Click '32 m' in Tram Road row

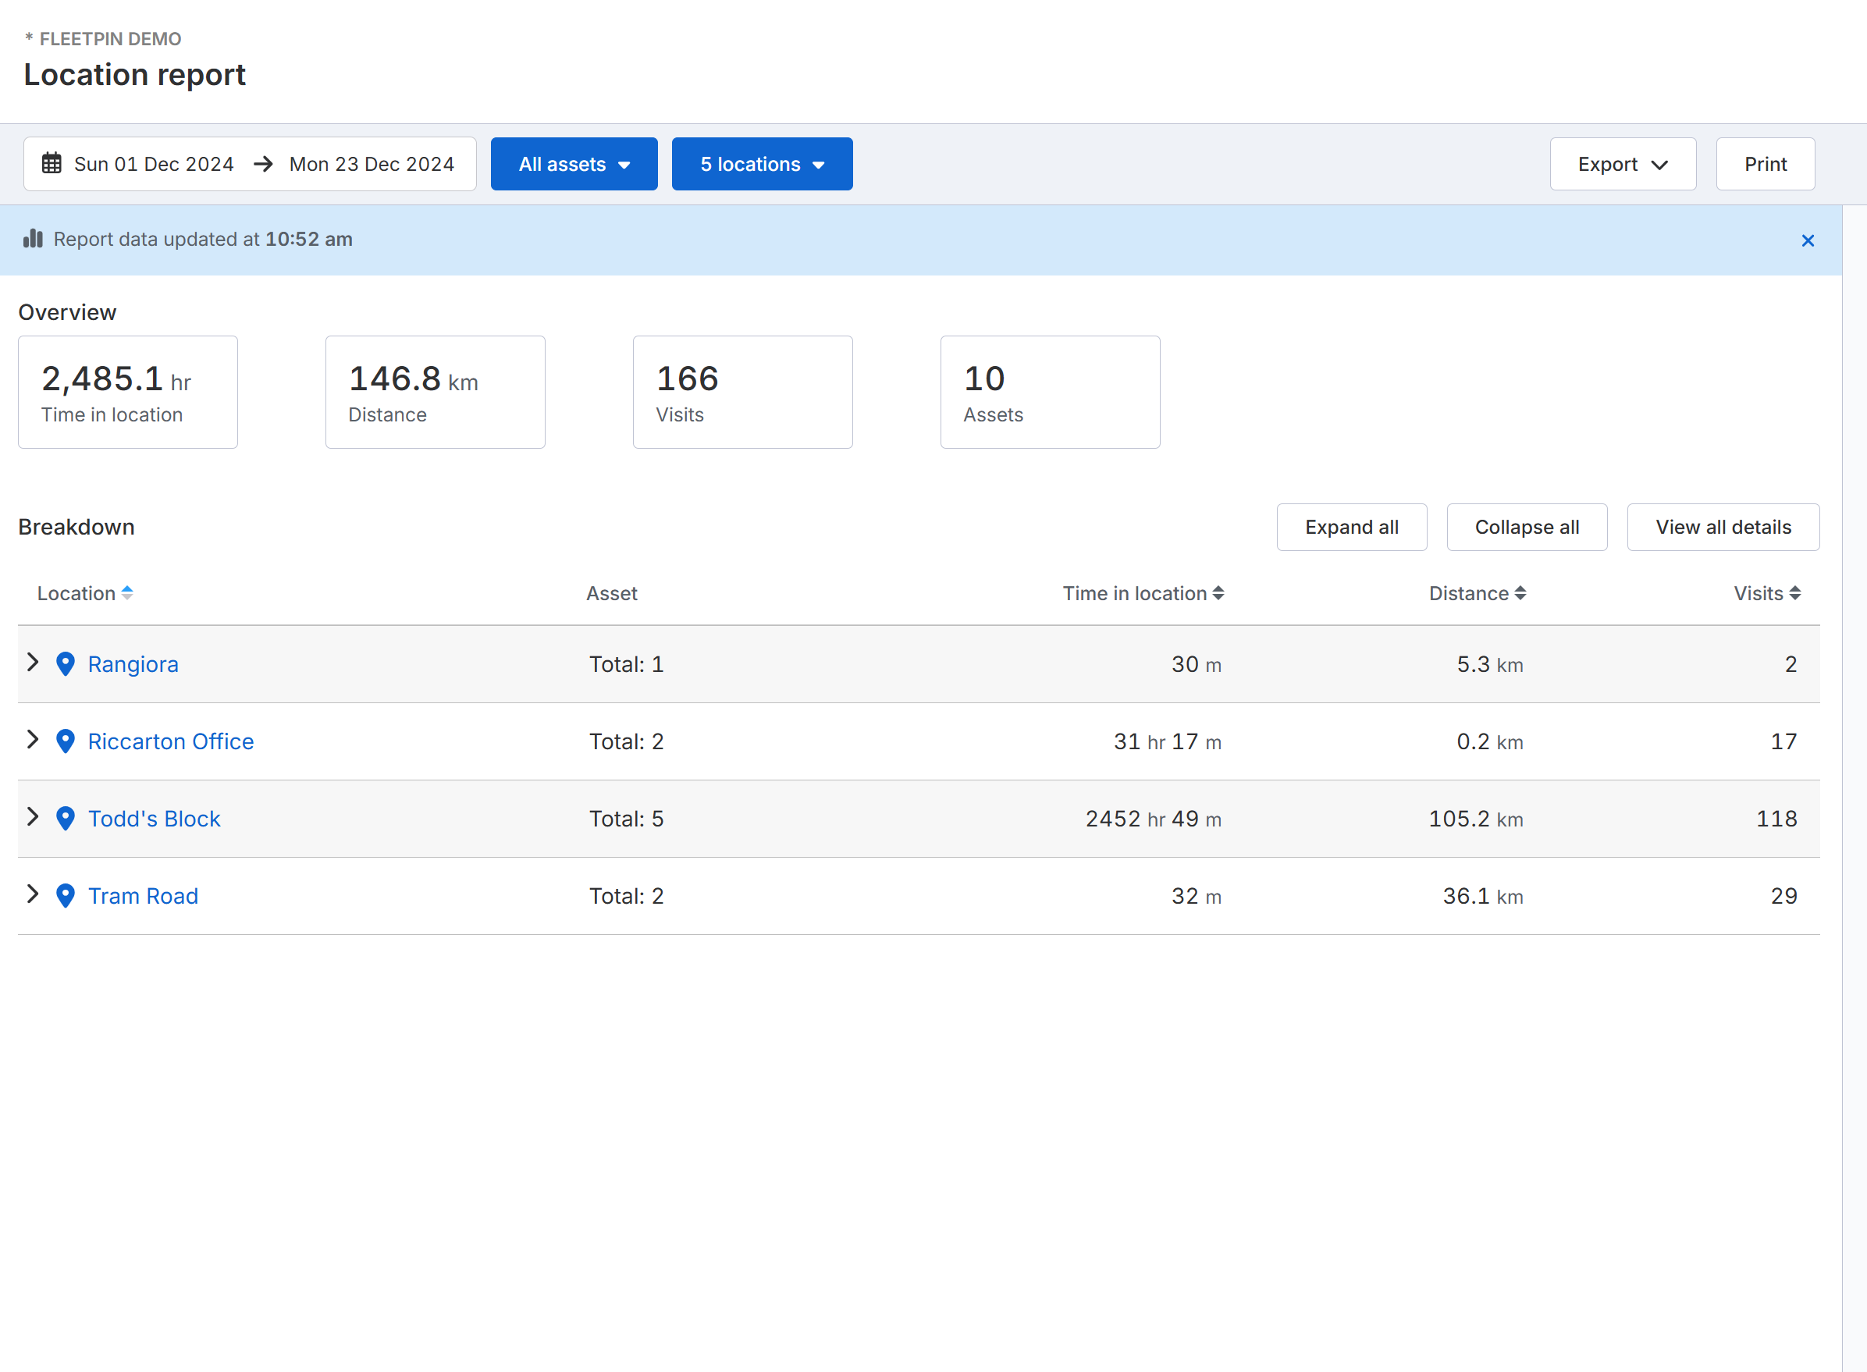1197,896
